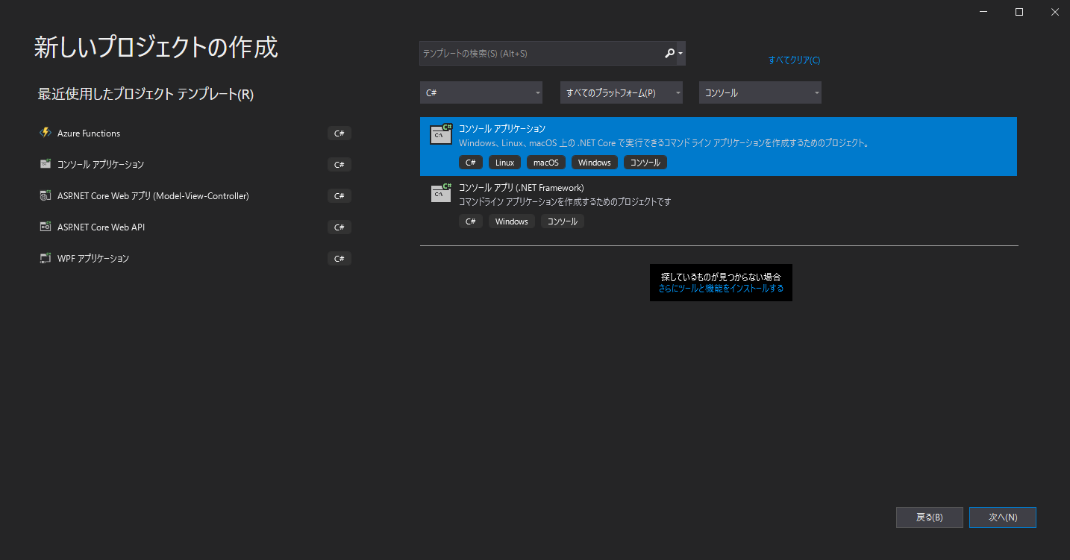Maximize the dialog window
Image resolution: width=1070 pixels, height=560 pixels.
tap(1019, 11)
